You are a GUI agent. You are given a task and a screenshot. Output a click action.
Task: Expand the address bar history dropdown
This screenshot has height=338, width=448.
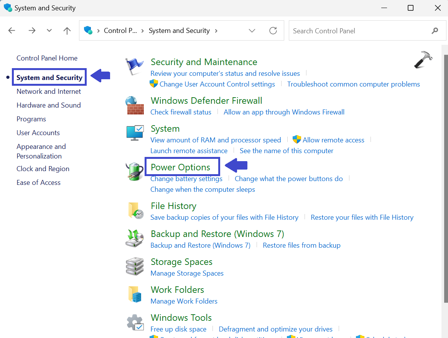pyautogui.click(x=252, y=31)
